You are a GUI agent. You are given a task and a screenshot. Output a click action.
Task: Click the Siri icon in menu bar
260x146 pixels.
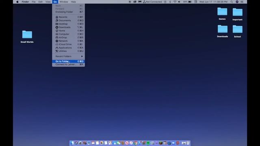pos(237,2)
